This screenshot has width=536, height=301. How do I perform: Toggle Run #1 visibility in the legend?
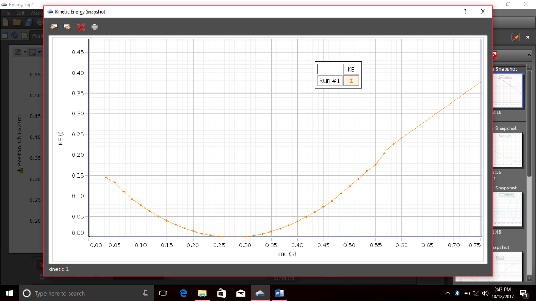[351, 80]
